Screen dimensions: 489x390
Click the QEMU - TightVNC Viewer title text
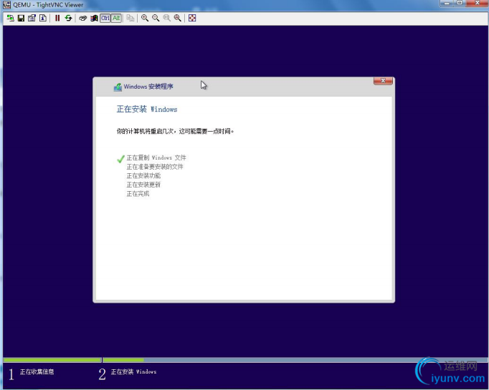pos(48,5)
